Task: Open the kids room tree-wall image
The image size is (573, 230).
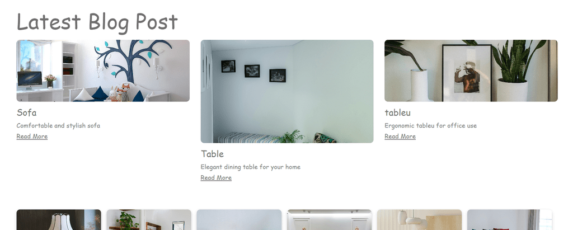Action: click(x=103, y=71)
